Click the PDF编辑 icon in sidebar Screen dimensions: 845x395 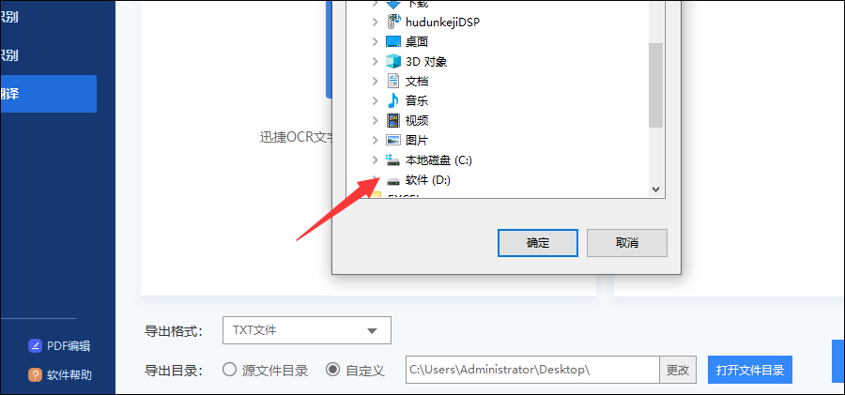click(x=35, y=346)
